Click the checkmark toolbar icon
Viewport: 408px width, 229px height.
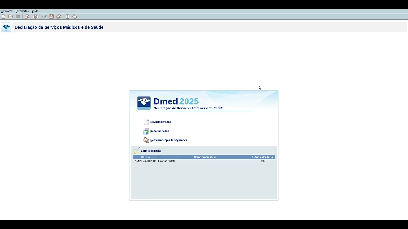pyautogui.click(x=44, y=17)
